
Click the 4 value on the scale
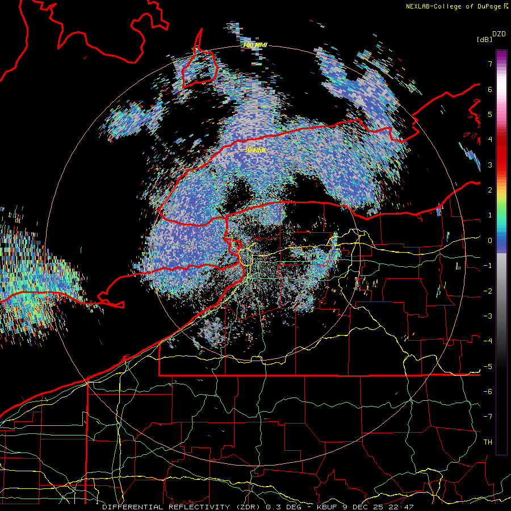(490, 140)
